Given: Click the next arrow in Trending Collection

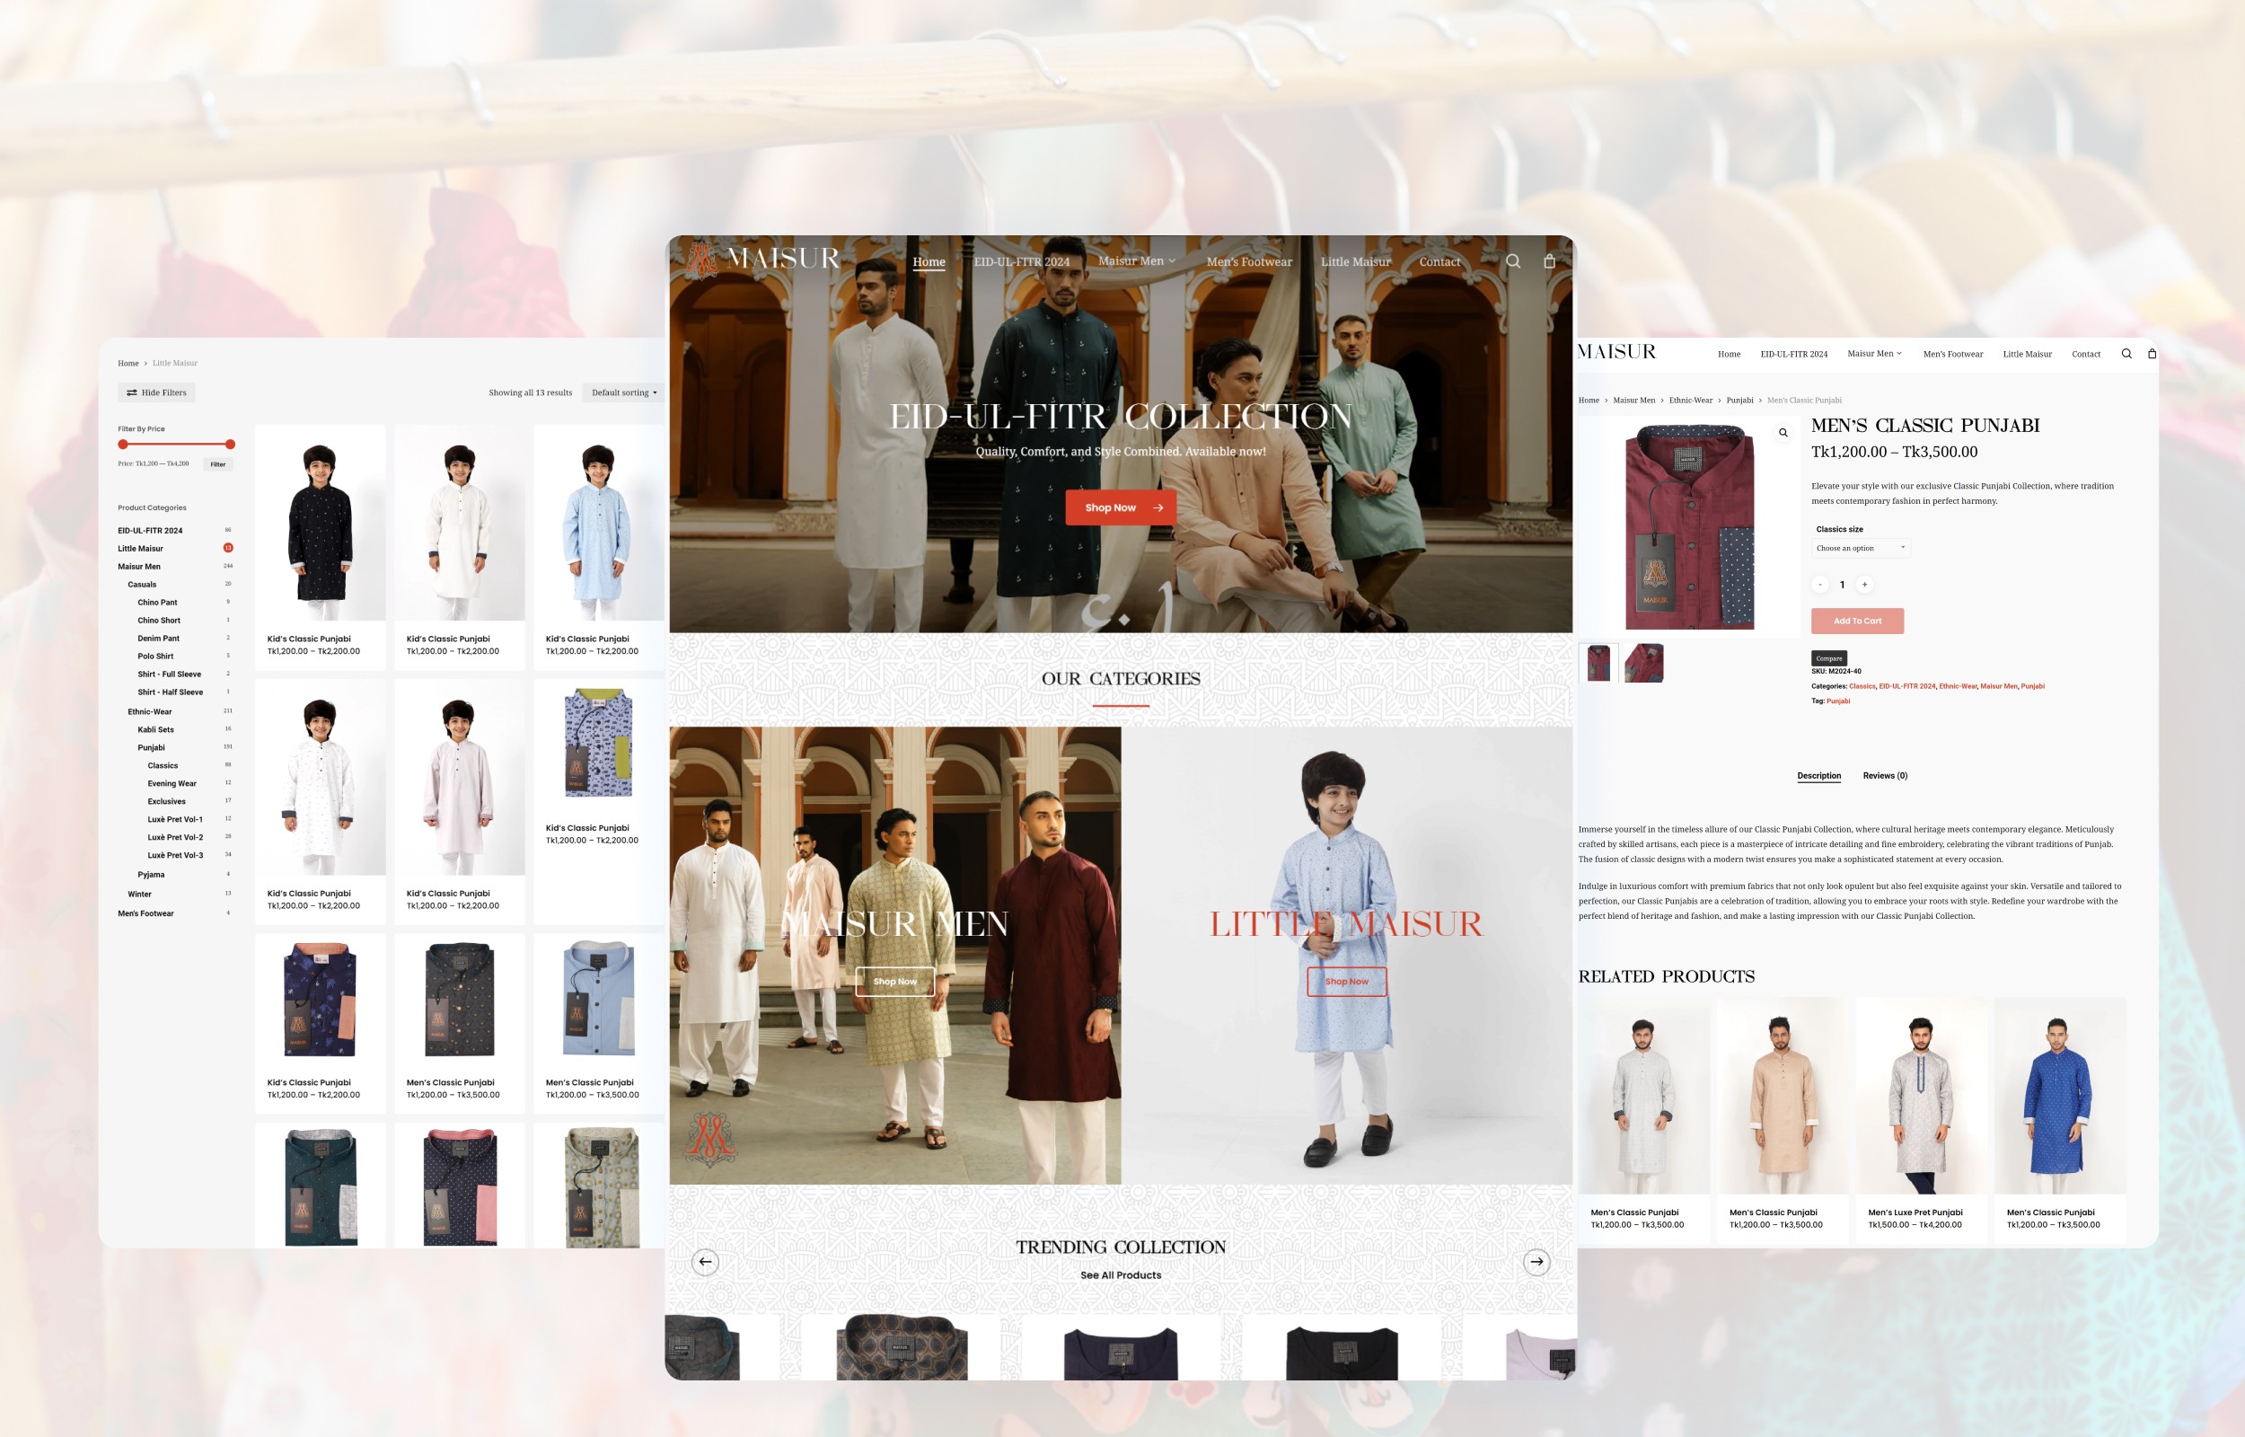Looking at the screenshot, I should pyautogui.click(x=1536, y=1262).
